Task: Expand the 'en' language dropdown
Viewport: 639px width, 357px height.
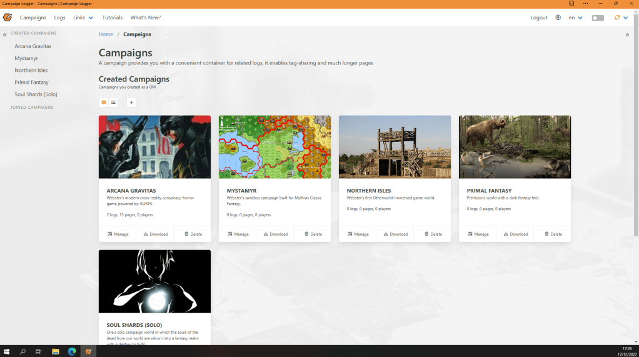Action: tap(575, 18)
